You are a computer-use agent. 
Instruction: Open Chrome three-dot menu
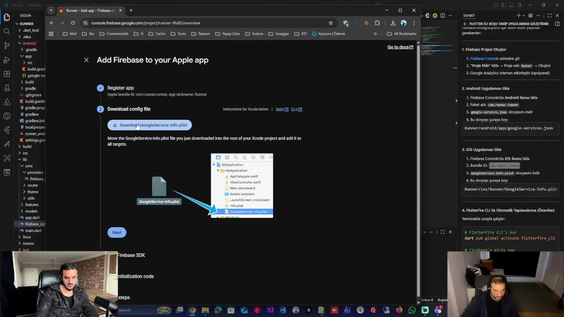(414, 23)
